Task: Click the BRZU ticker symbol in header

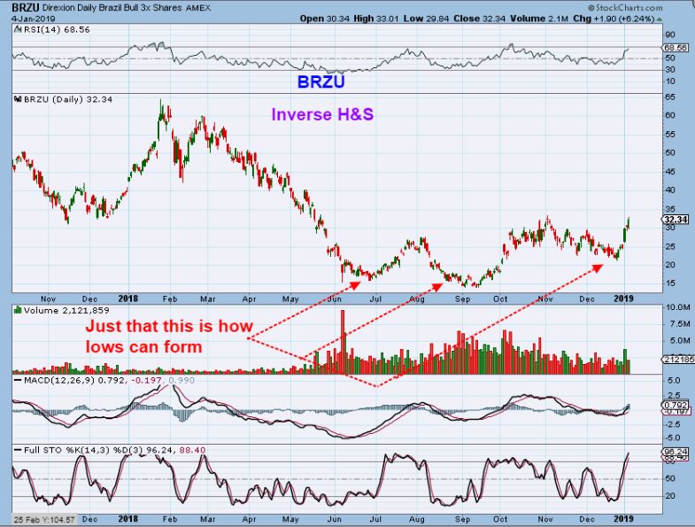Action: [27, 6]
